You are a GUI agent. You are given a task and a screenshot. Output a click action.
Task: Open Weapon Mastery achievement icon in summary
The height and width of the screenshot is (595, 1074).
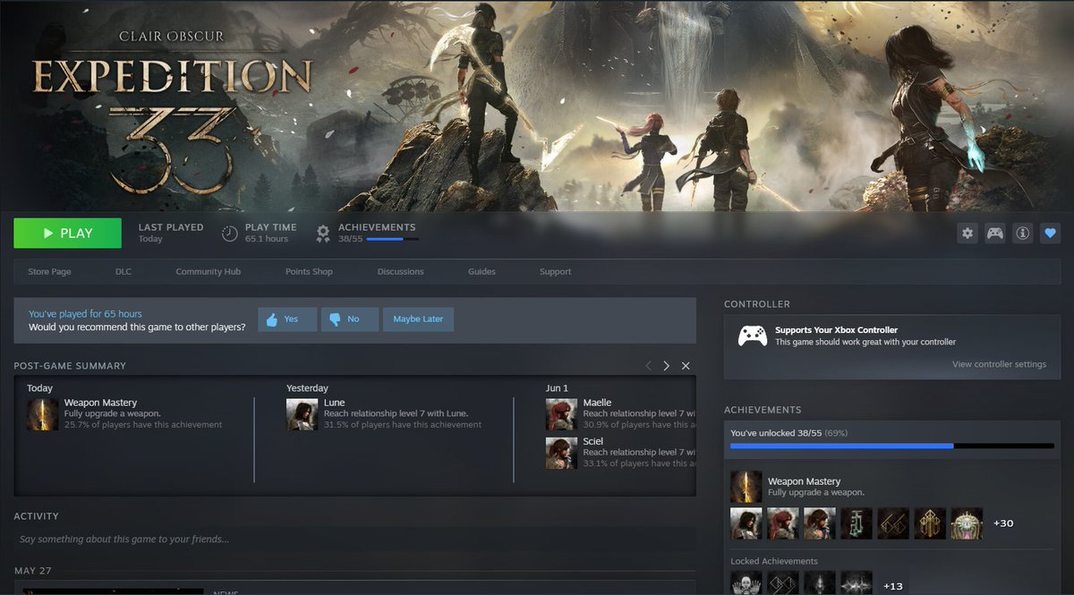tap(43, 414)
